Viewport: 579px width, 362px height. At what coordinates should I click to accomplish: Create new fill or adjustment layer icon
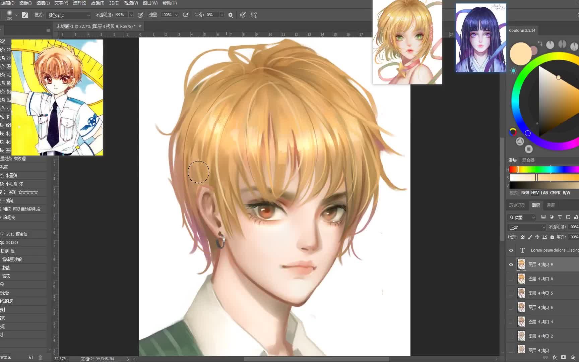[x=573, y=357]
